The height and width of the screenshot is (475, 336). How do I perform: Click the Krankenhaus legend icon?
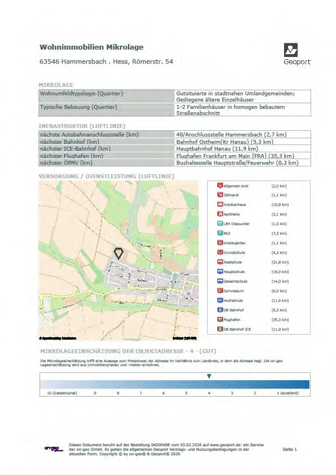pyautogui.click(x=220, y=204)
